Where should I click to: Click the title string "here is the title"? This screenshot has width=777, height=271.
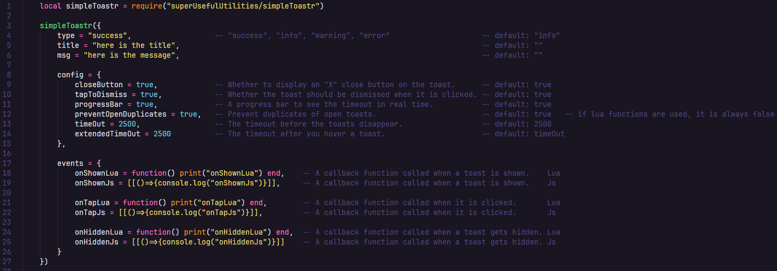(x=134, y=45)
